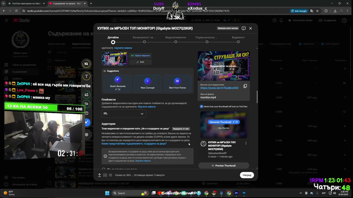Open the weather widget on taskbar
This screenshot has height=198, width=353.
pos(10,193)
